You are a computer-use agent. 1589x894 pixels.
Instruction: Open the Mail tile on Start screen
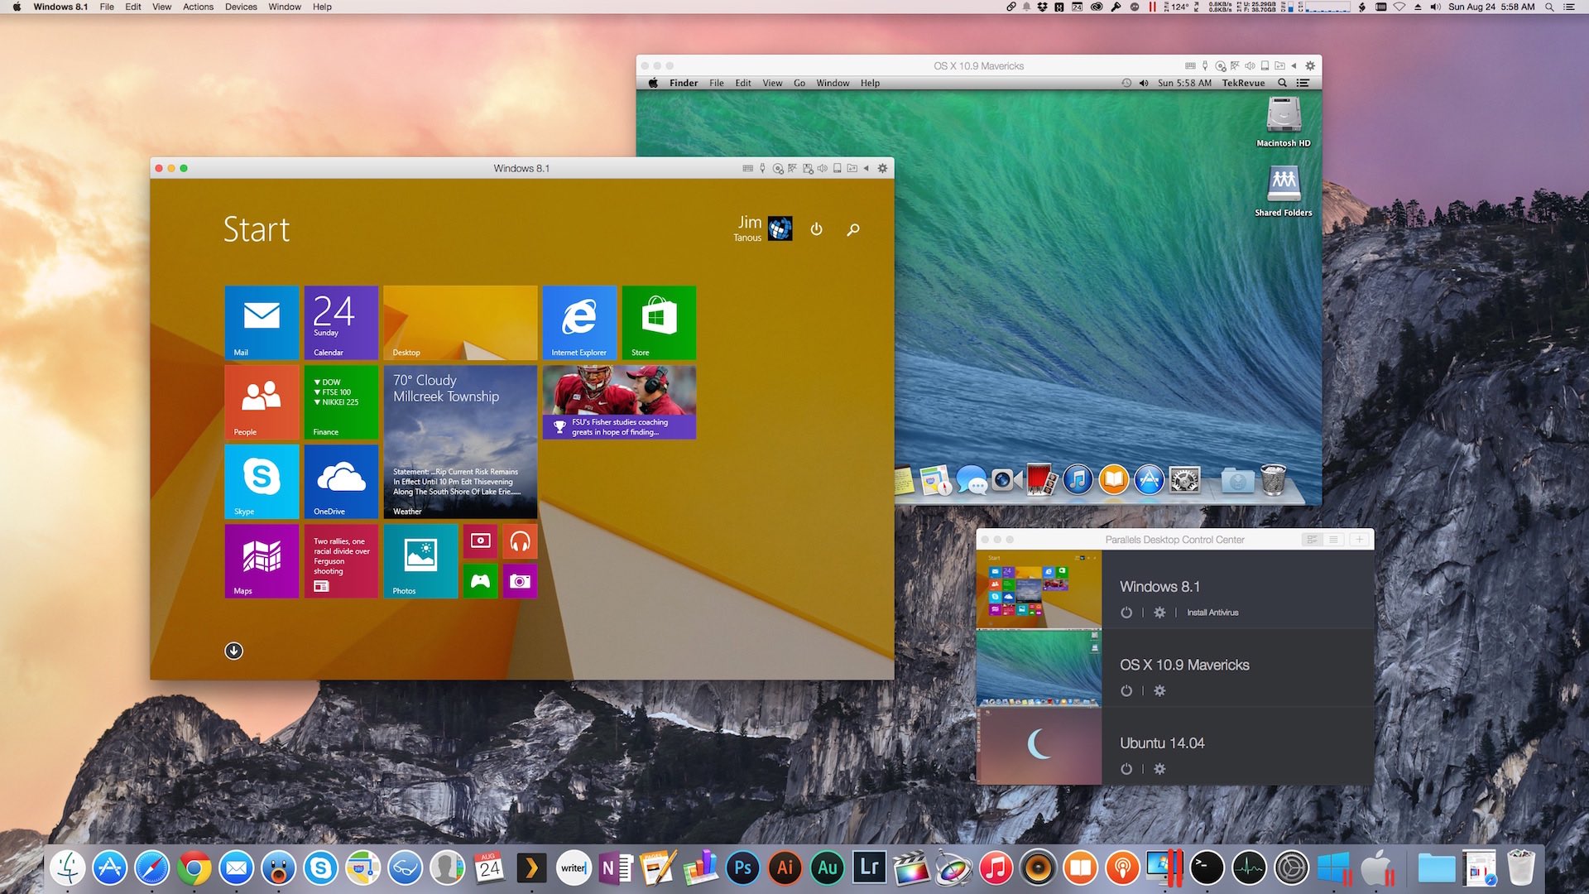(262, 322)
